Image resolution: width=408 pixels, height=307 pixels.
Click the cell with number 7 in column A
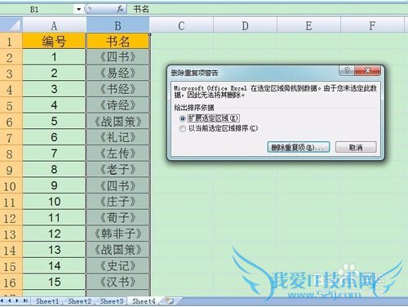(x=54, y=153)
